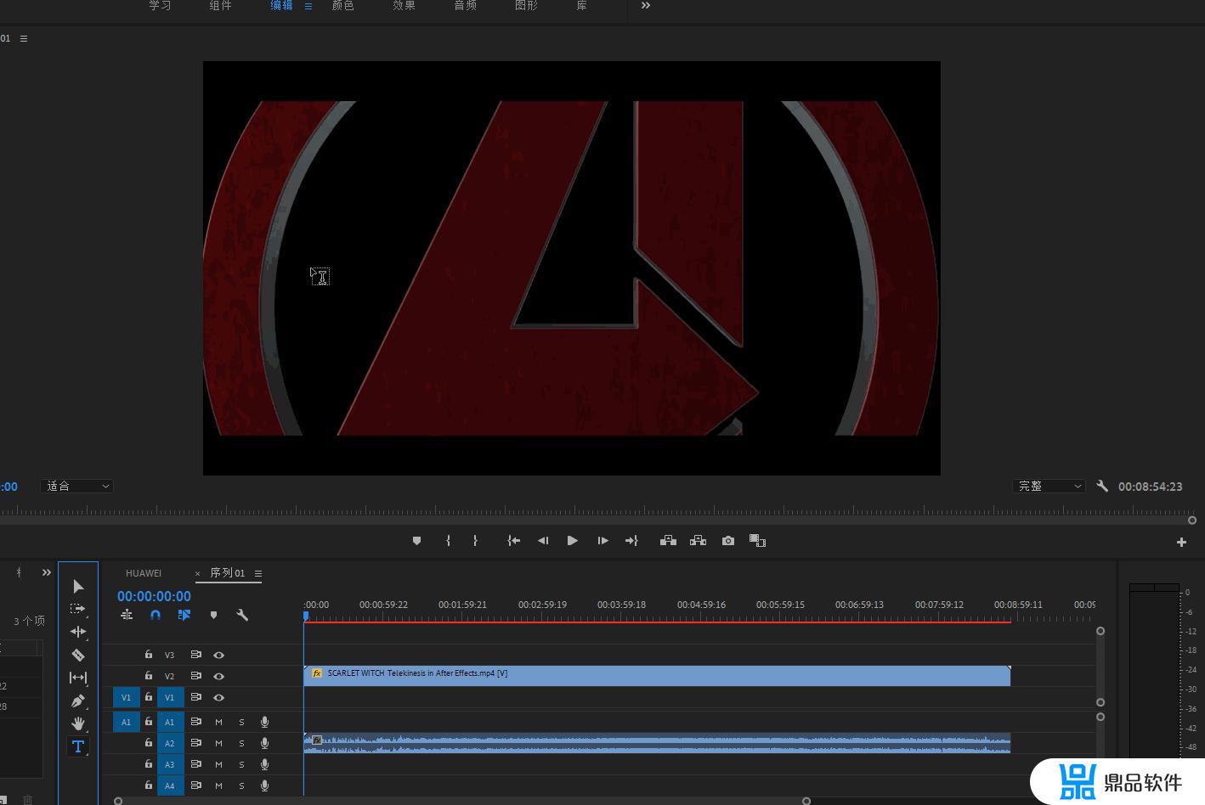This screenshot has height=805, width=1205.
Task: Go to Out point
Action: (x=631, y=541)
